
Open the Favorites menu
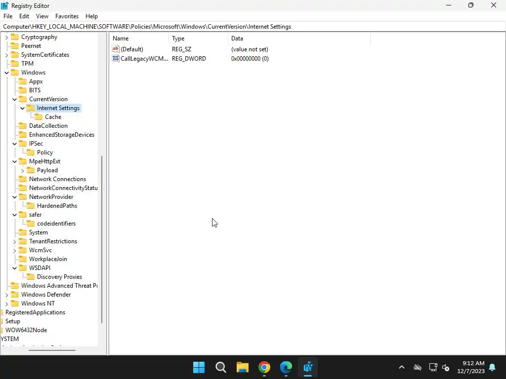(67, 16)
